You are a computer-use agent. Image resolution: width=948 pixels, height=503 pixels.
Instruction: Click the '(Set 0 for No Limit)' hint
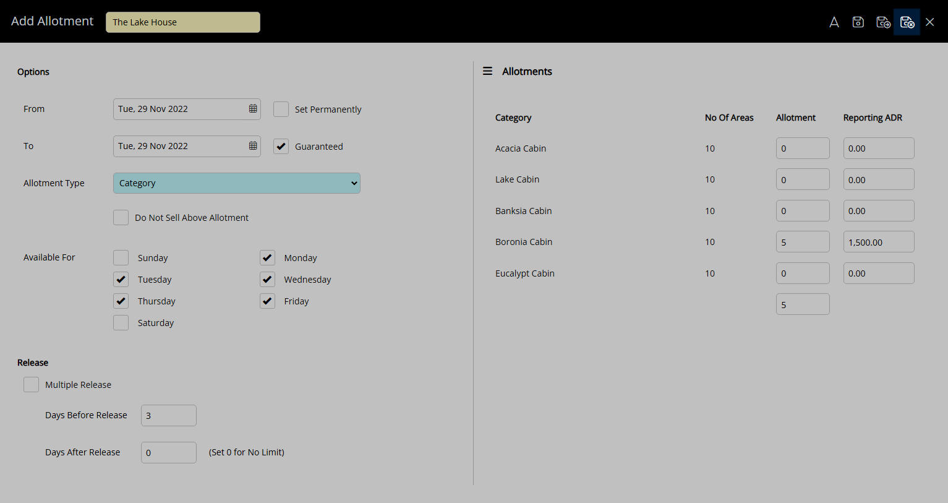247,452
